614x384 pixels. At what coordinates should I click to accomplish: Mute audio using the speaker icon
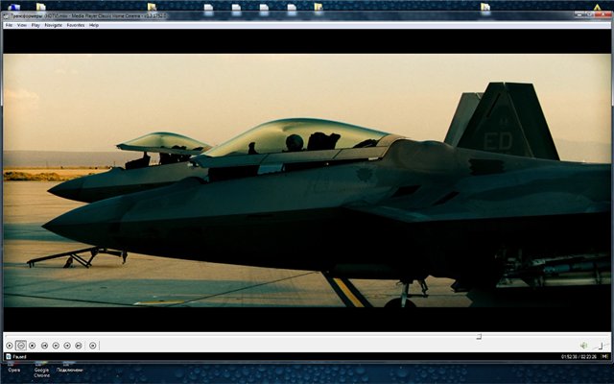[583, 346]
